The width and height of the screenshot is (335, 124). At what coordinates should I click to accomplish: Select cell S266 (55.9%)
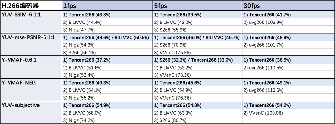pyautogui.click(x=198, y=30)
